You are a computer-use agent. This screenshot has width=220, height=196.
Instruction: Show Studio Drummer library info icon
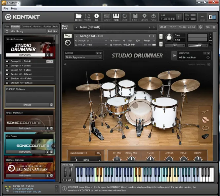[47, 55]
